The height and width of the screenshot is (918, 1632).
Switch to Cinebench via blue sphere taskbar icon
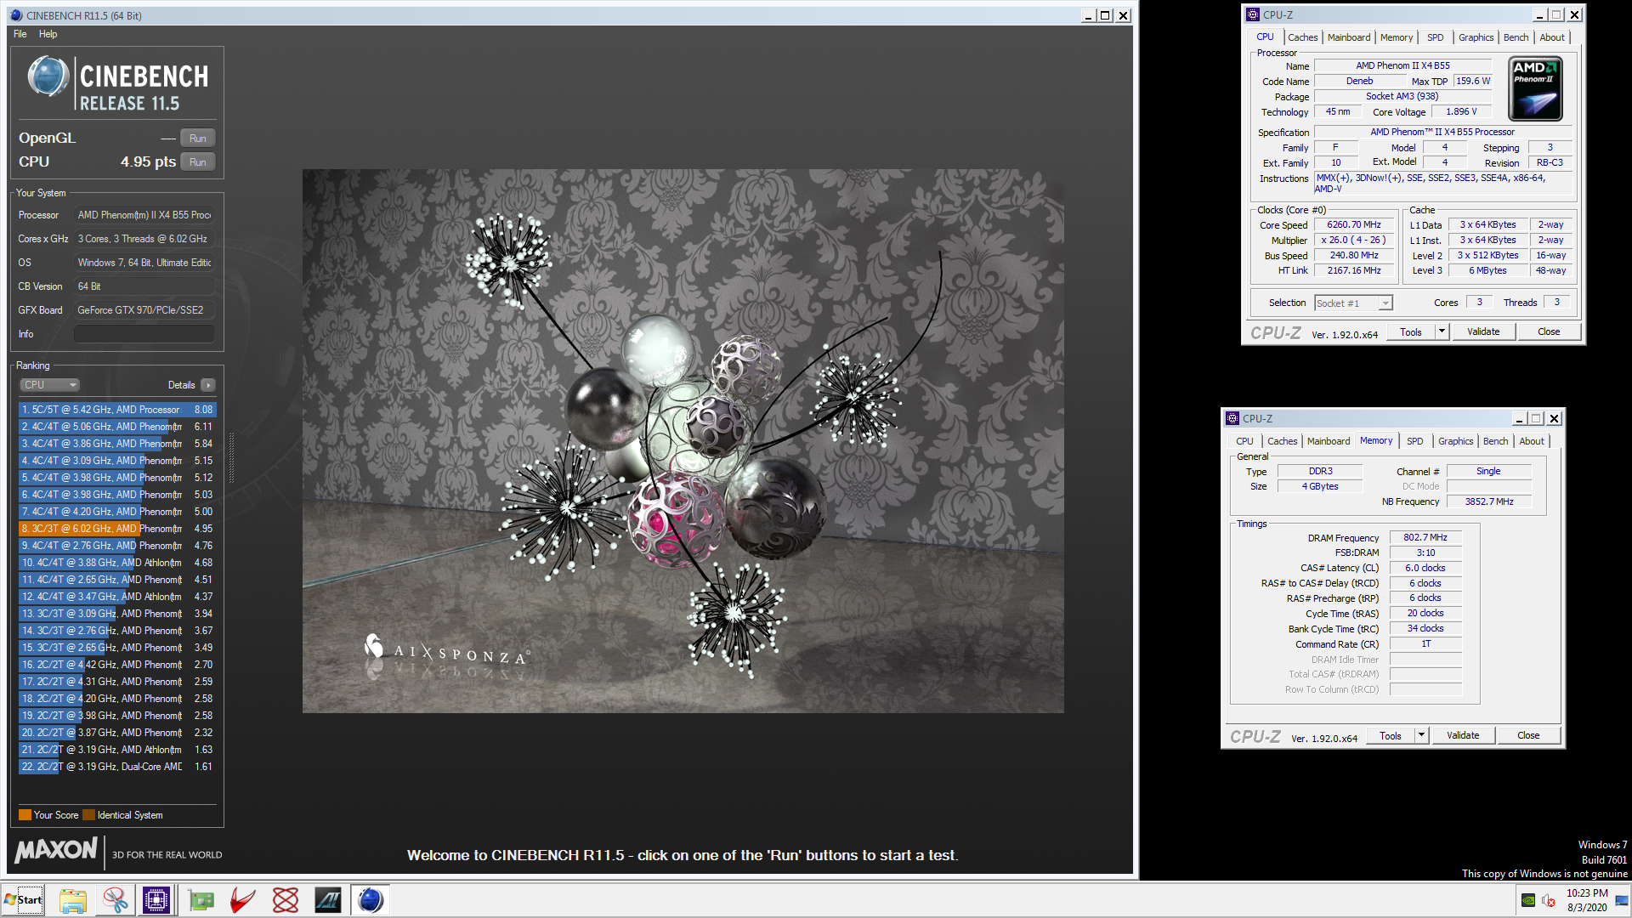[371, 900]
